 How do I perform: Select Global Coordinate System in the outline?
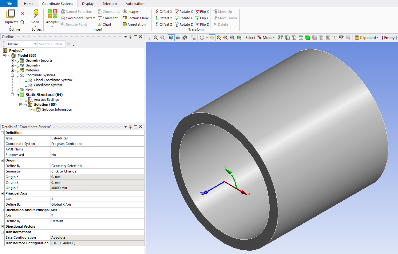(53, 80)
